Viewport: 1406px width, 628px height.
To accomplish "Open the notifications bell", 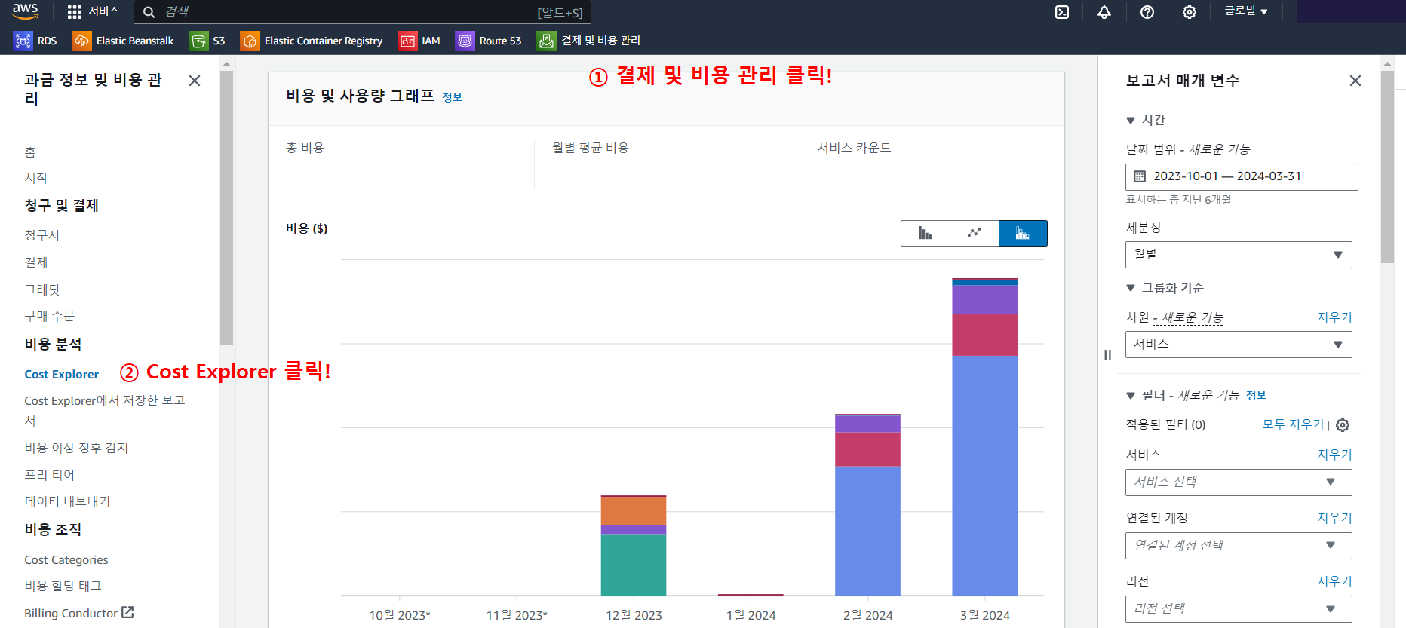I will [1104, 12].
